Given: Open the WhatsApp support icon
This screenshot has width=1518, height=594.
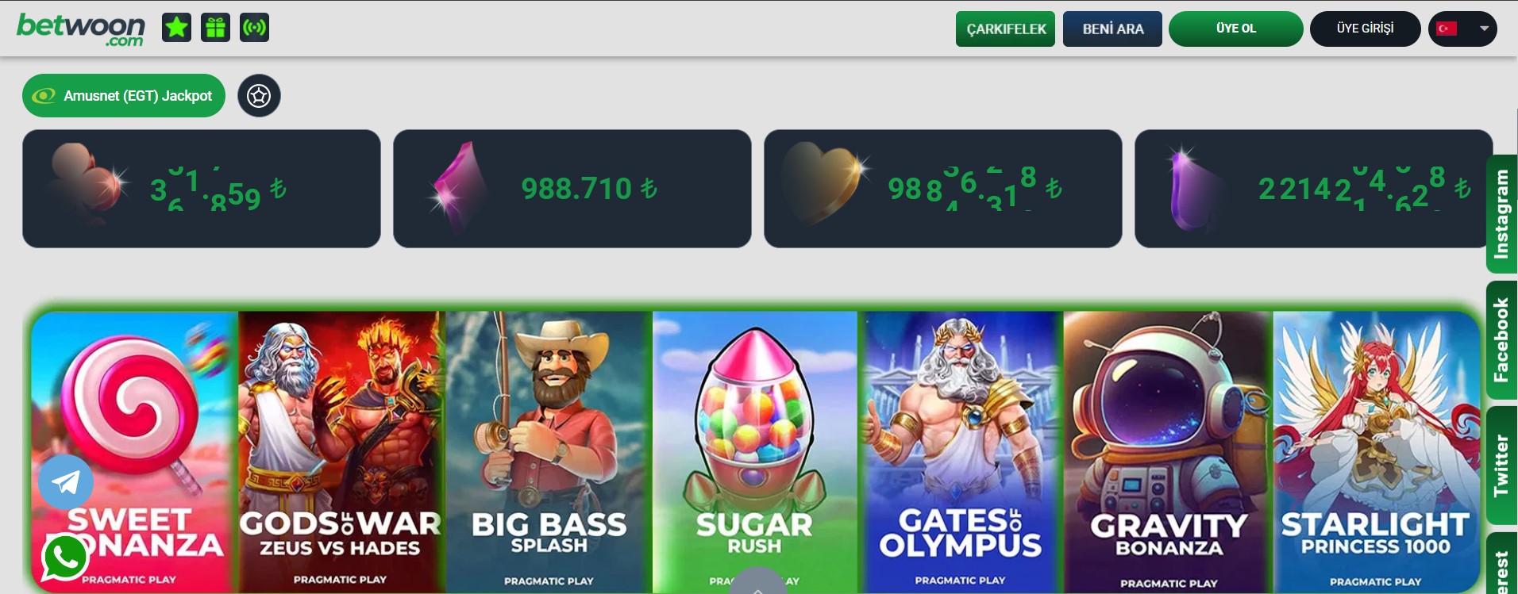Looking at the screenshot, I should [64, 558].
